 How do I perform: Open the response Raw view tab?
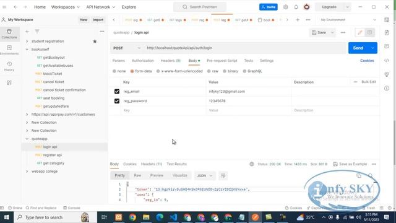[137, 175]
